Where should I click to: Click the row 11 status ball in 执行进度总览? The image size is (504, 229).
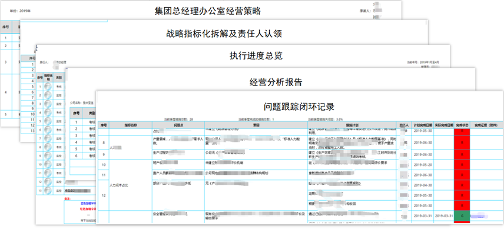tap(48, 173)
